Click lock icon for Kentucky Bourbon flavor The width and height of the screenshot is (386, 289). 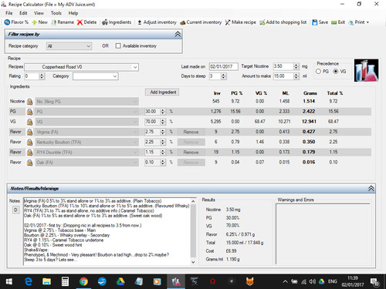(29, 142)
